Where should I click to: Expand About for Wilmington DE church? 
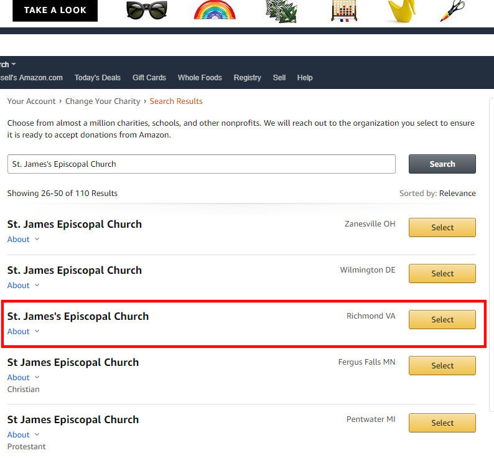coord(23,285)
